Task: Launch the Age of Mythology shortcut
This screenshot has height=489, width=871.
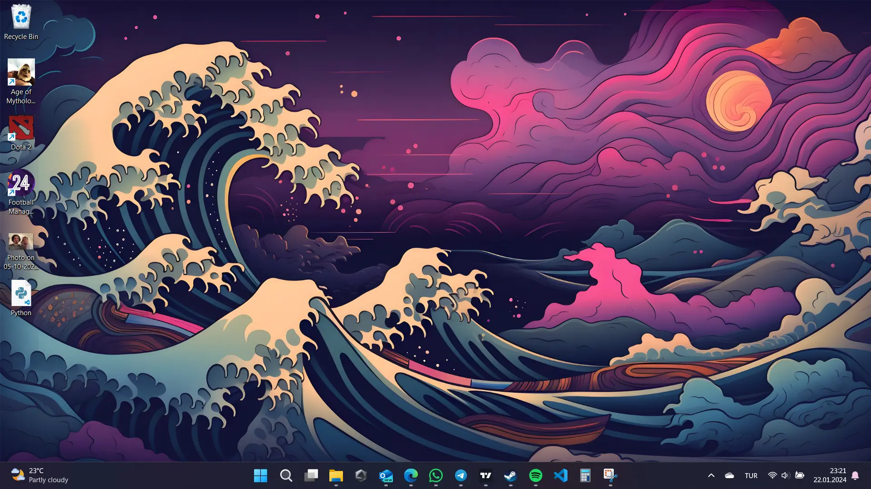Action: coord(21,82)
